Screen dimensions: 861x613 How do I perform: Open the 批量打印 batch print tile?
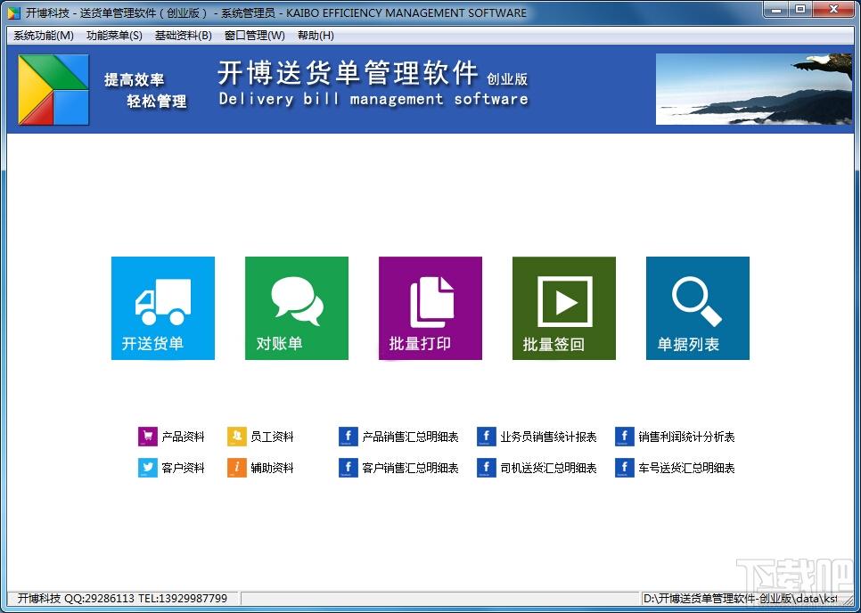[430, 308]
